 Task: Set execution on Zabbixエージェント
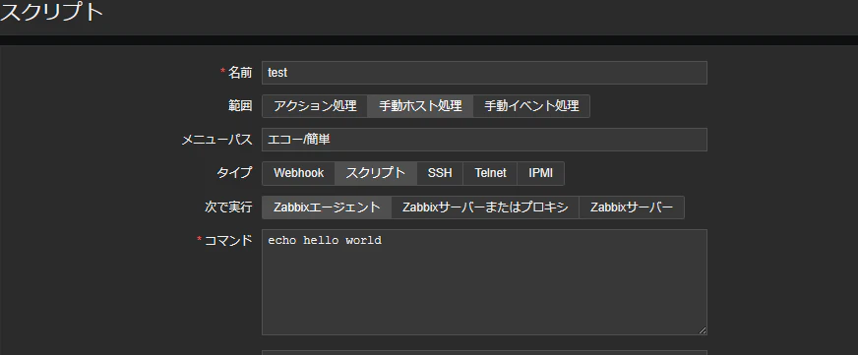click(x=327, y=207)
